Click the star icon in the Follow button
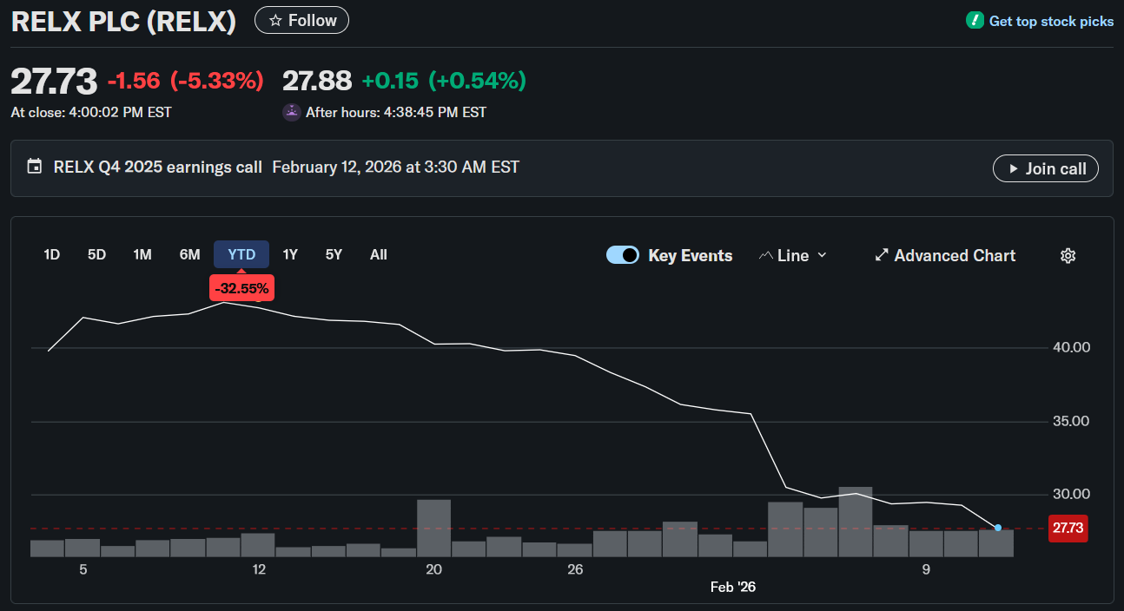Viewport: 1124px width, 611px height. pyautogui.click(x=275, y=19)
